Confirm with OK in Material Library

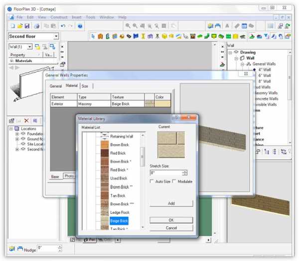point(171,220)
